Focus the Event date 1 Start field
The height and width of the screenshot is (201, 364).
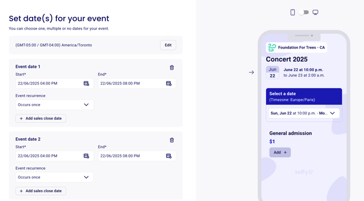tap(54, 83)
